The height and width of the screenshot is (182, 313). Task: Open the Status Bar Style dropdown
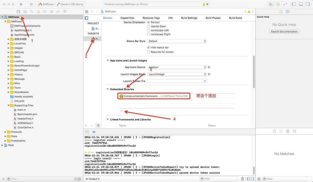177,41
